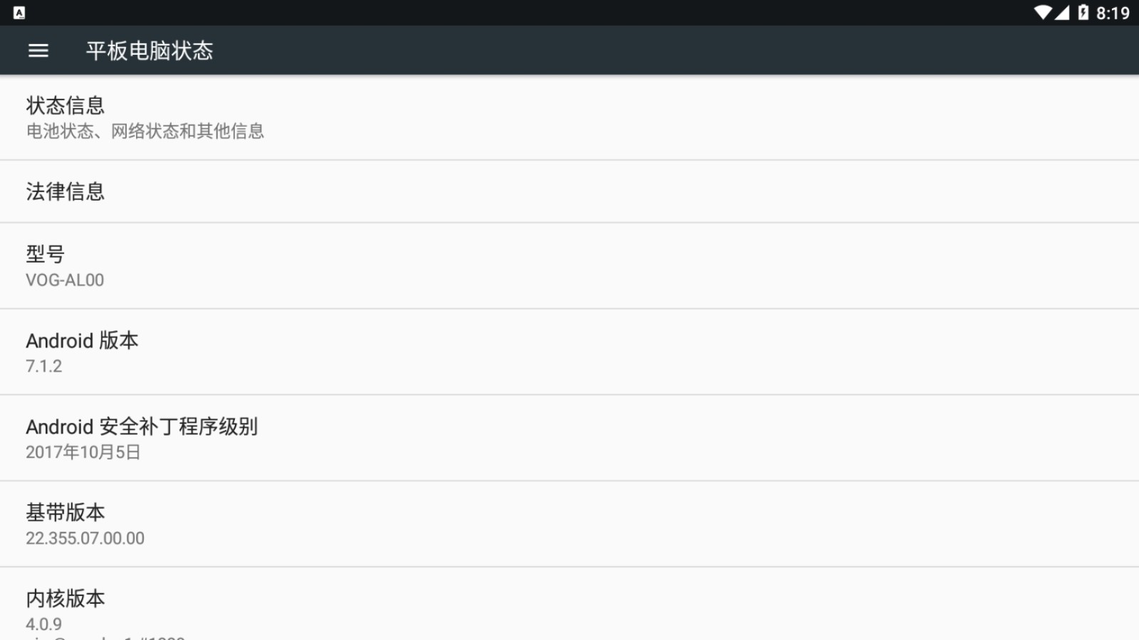This screenshot has width=1139, height=640.
Task: Tap Android 安全补丁程序级别 entry
Action: (x=569, y=439)
